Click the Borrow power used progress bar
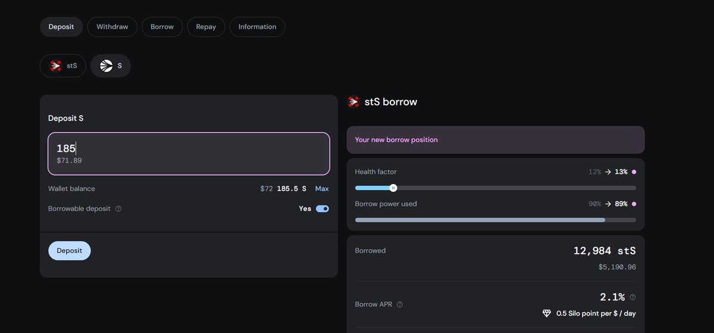This screenshot has height=333, width=714. click(496, 220)
